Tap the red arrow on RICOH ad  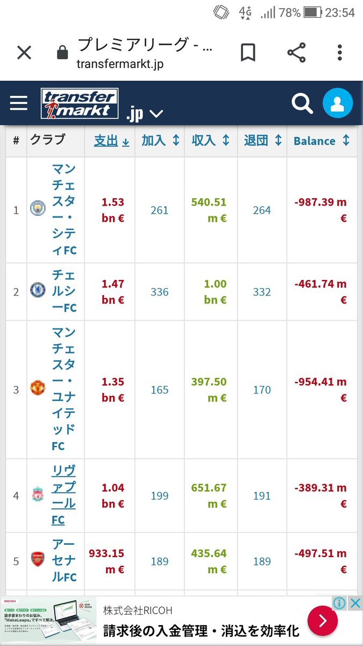coord(322,621)
